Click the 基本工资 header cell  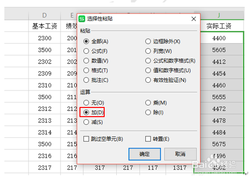pyautogui.click(x=45, y=26)
